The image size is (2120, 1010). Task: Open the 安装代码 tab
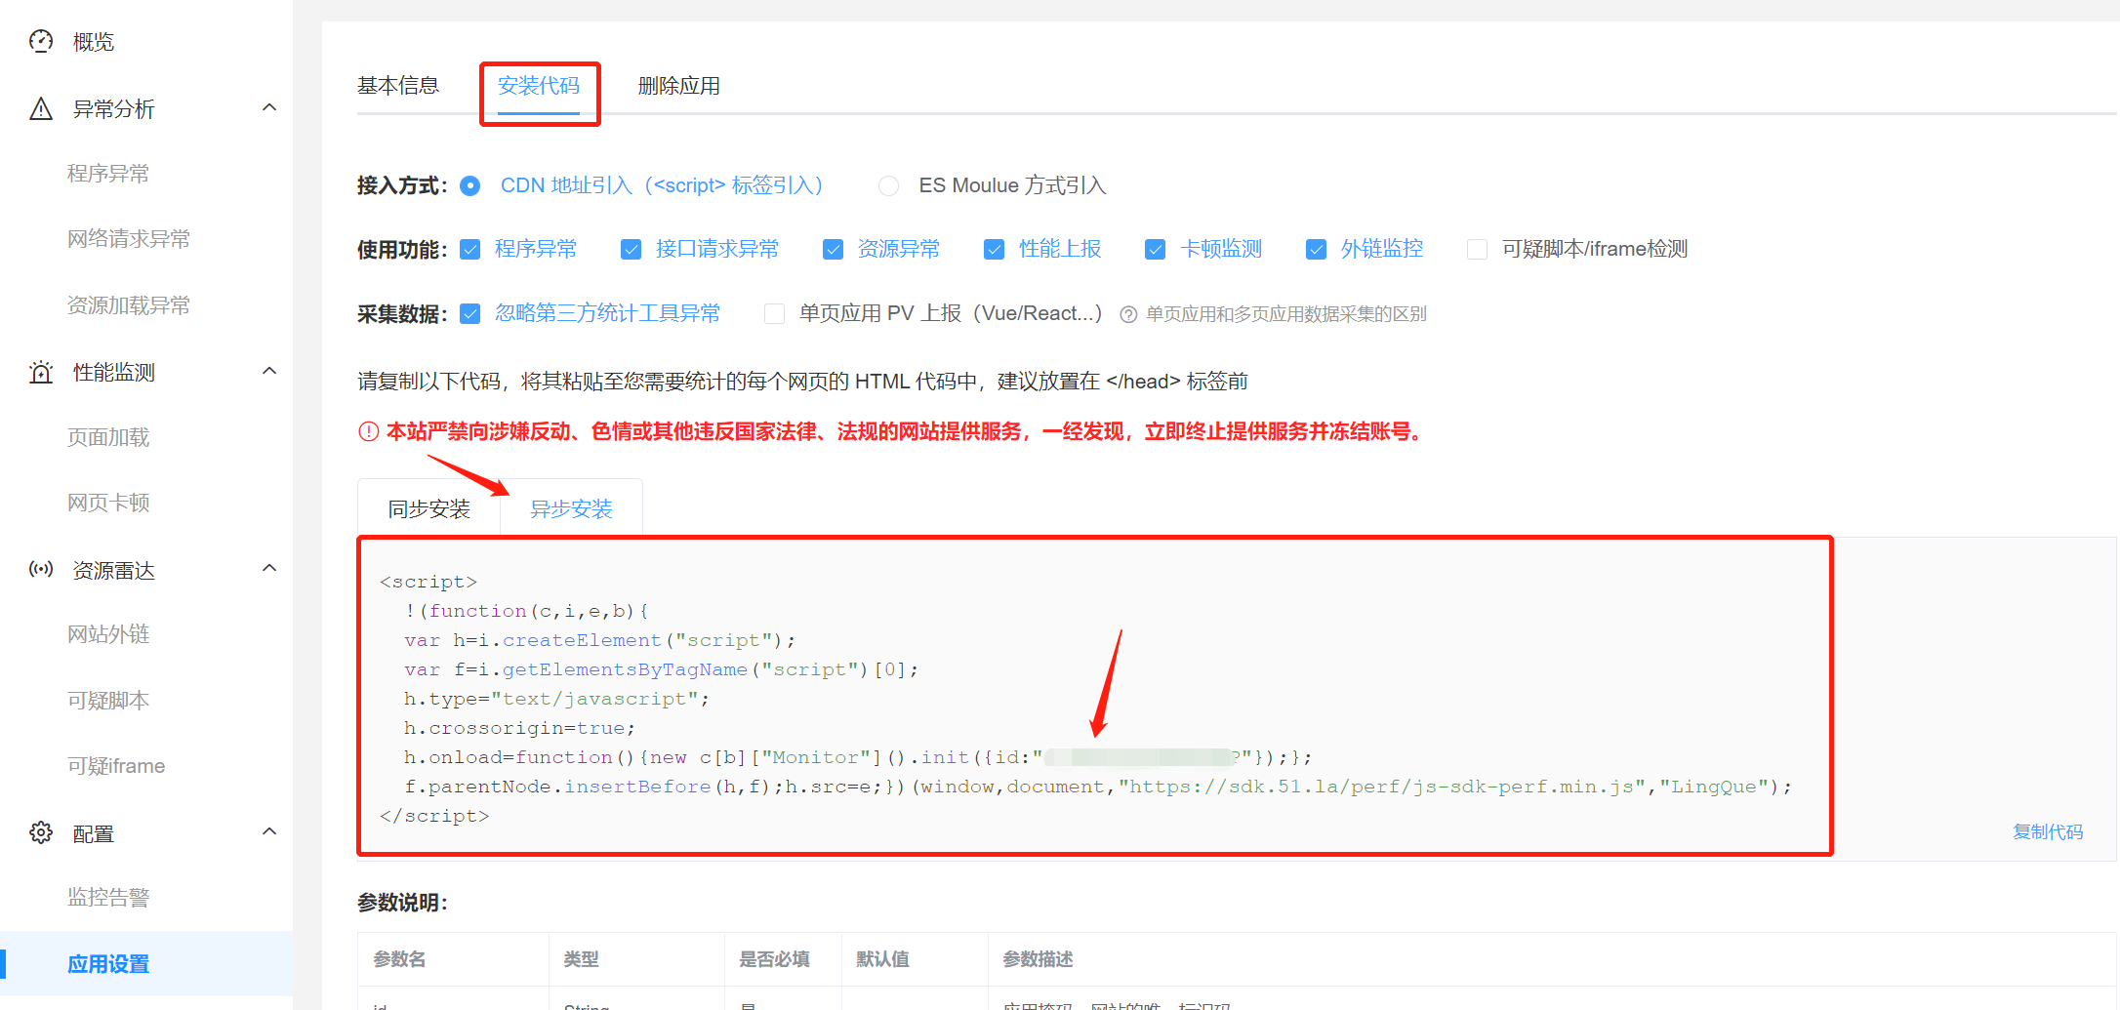pyautogui.click(x=539, y=86)
